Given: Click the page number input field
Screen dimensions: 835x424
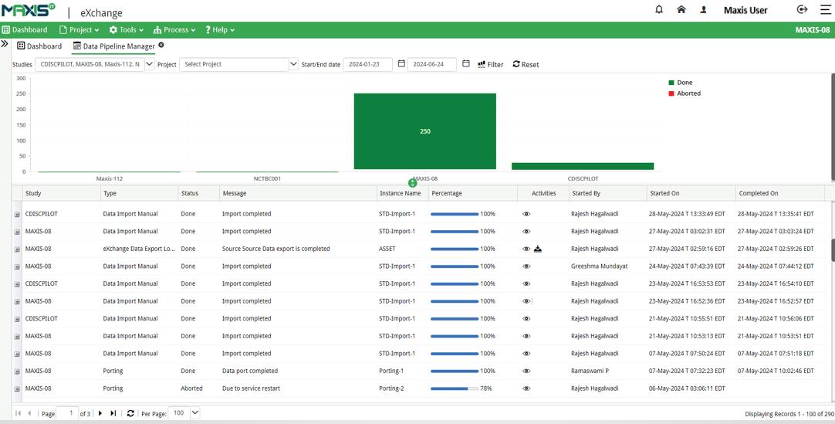Looking at the screenshot, I should (x=67, y=413).
